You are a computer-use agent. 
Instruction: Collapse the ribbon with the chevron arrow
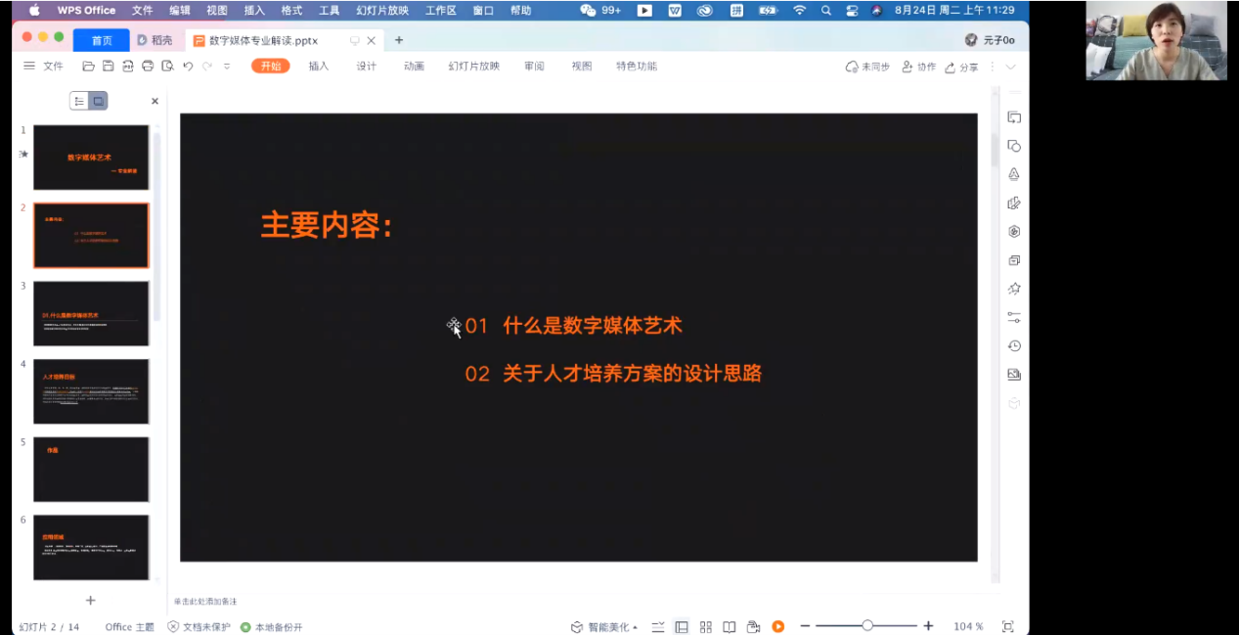(x=1011, y=67)
